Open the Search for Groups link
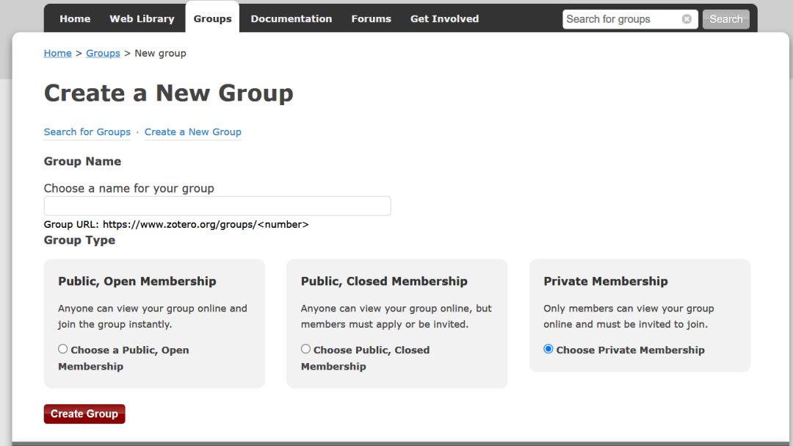This screenshot has height=446, width=793. coord(87,132)
